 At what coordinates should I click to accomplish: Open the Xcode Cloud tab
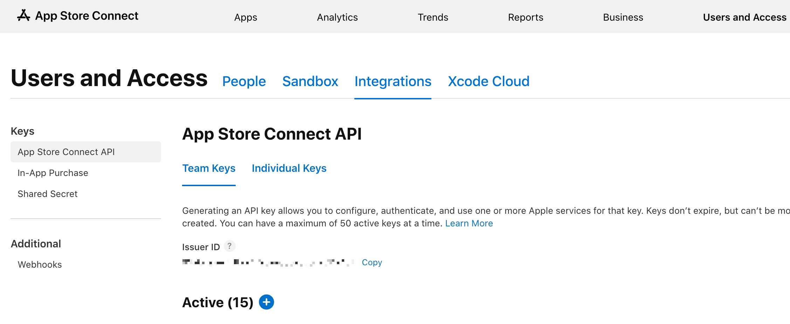(488, 81)
